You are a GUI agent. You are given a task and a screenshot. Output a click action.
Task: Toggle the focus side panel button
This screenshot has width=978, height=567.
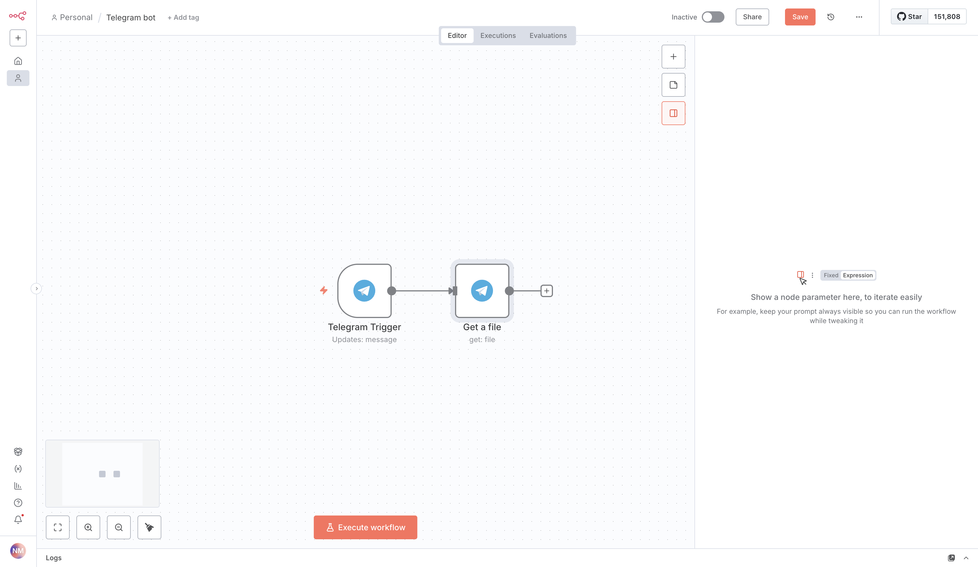[673, 113]
